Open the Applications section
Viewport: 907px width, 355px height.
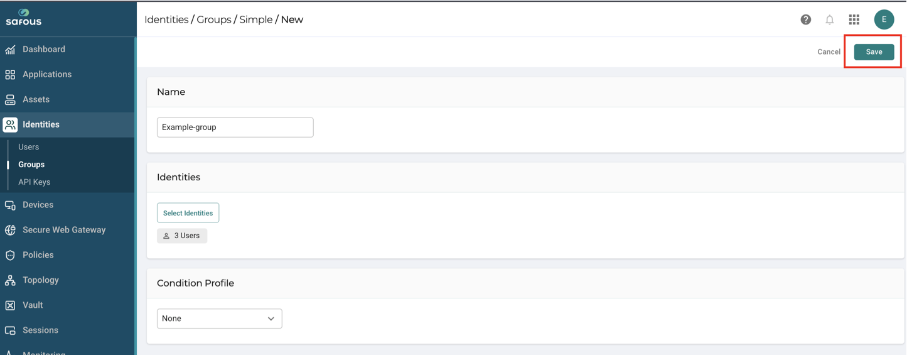click(x=67, y=74)
